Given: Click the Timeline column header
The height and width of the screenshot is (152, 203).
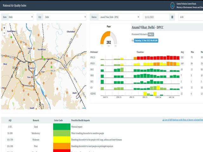Looking at the screenshot, I should pos(140,52).
